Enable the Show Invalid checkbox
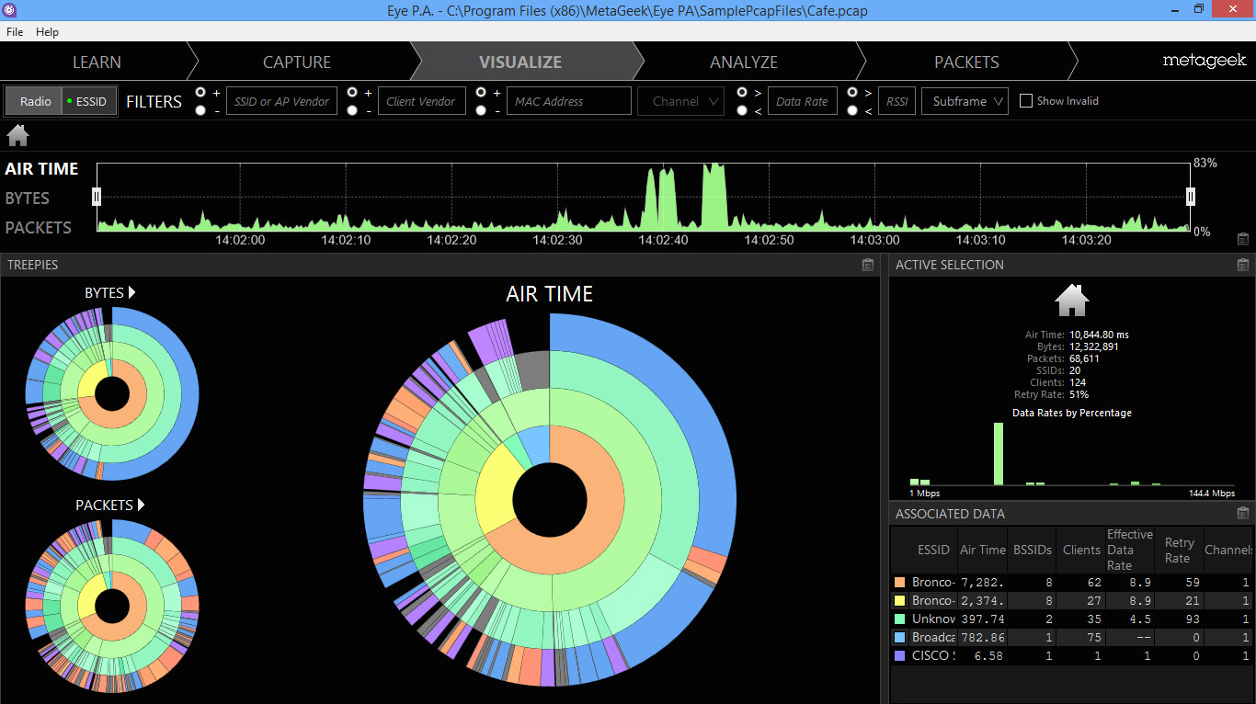The width and height of the screenshot is (1256, 704). pos(1026,101)
